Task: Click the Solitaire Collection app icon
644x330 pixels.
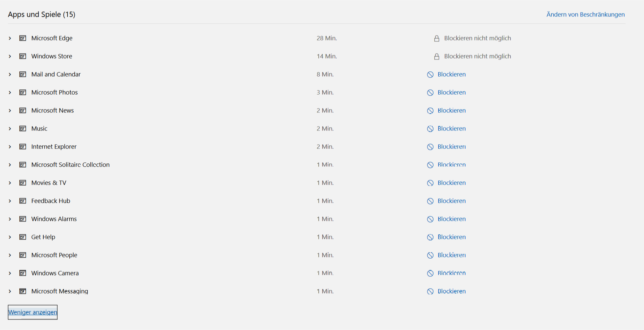Action: point(23,165)
